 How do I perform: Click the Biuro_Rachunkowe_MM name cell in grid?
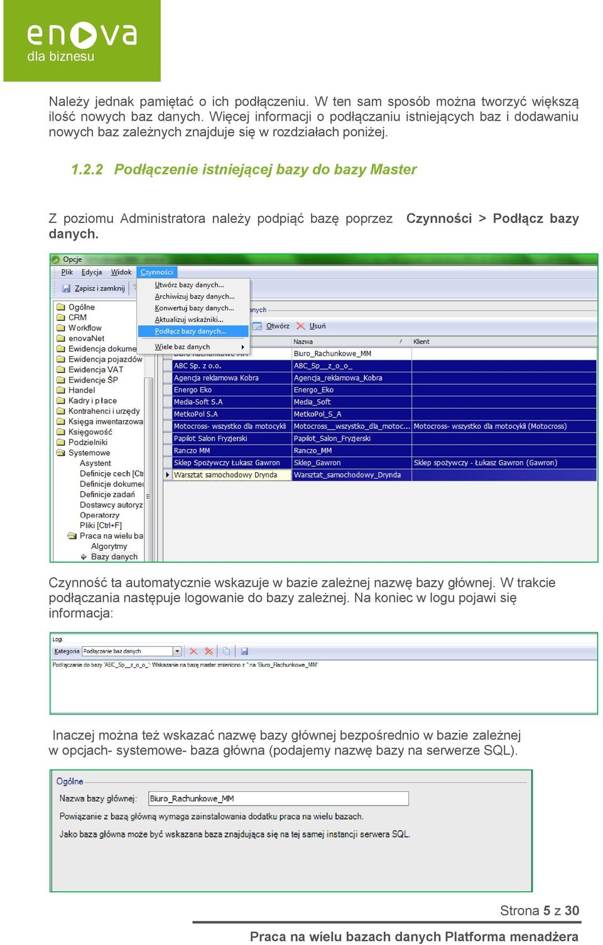click(x=352, y=354)
